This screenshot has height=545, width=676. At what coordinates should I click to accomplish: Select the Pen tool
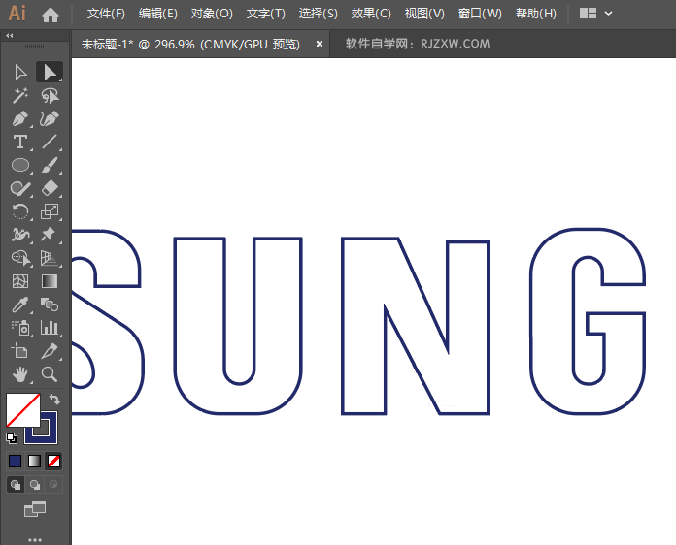20,118
